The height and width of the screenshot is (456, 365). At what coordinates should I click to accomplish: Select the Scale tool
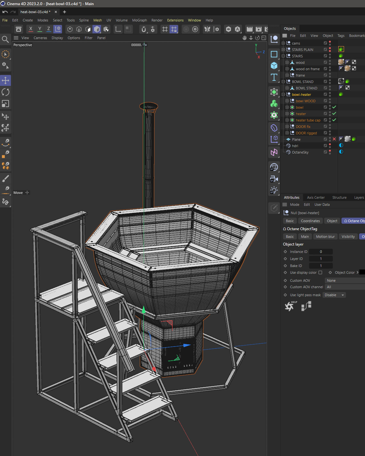pyautogui.click(x=5, y=104)
